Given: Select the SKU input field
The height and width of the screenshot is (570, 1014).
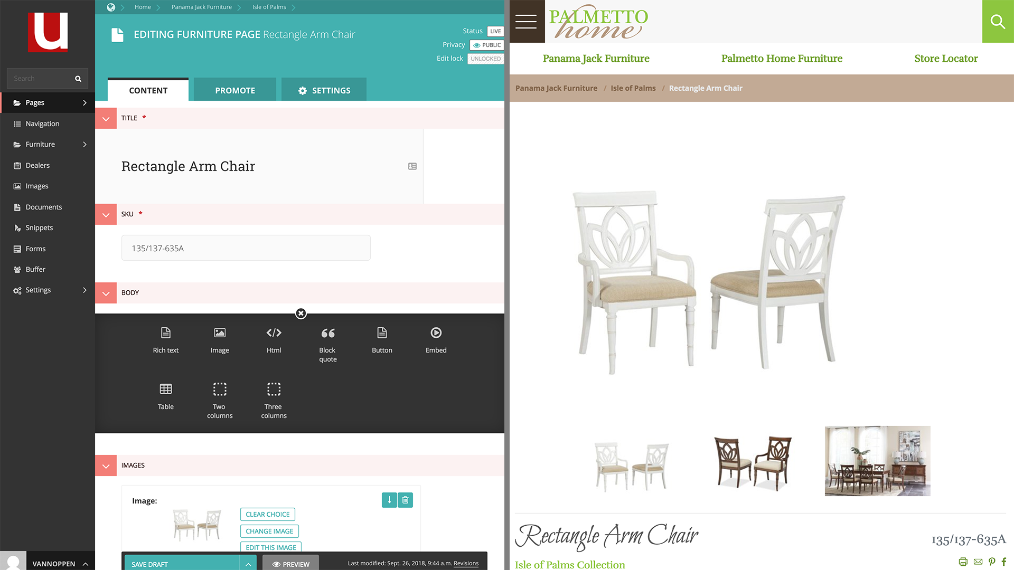Looking at the screenshot, I should (x=246, y=248).
